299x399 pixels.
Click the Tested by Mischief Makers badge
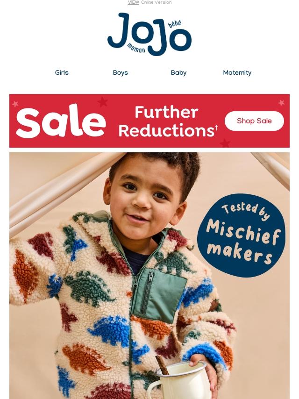(x=241, y=235)
